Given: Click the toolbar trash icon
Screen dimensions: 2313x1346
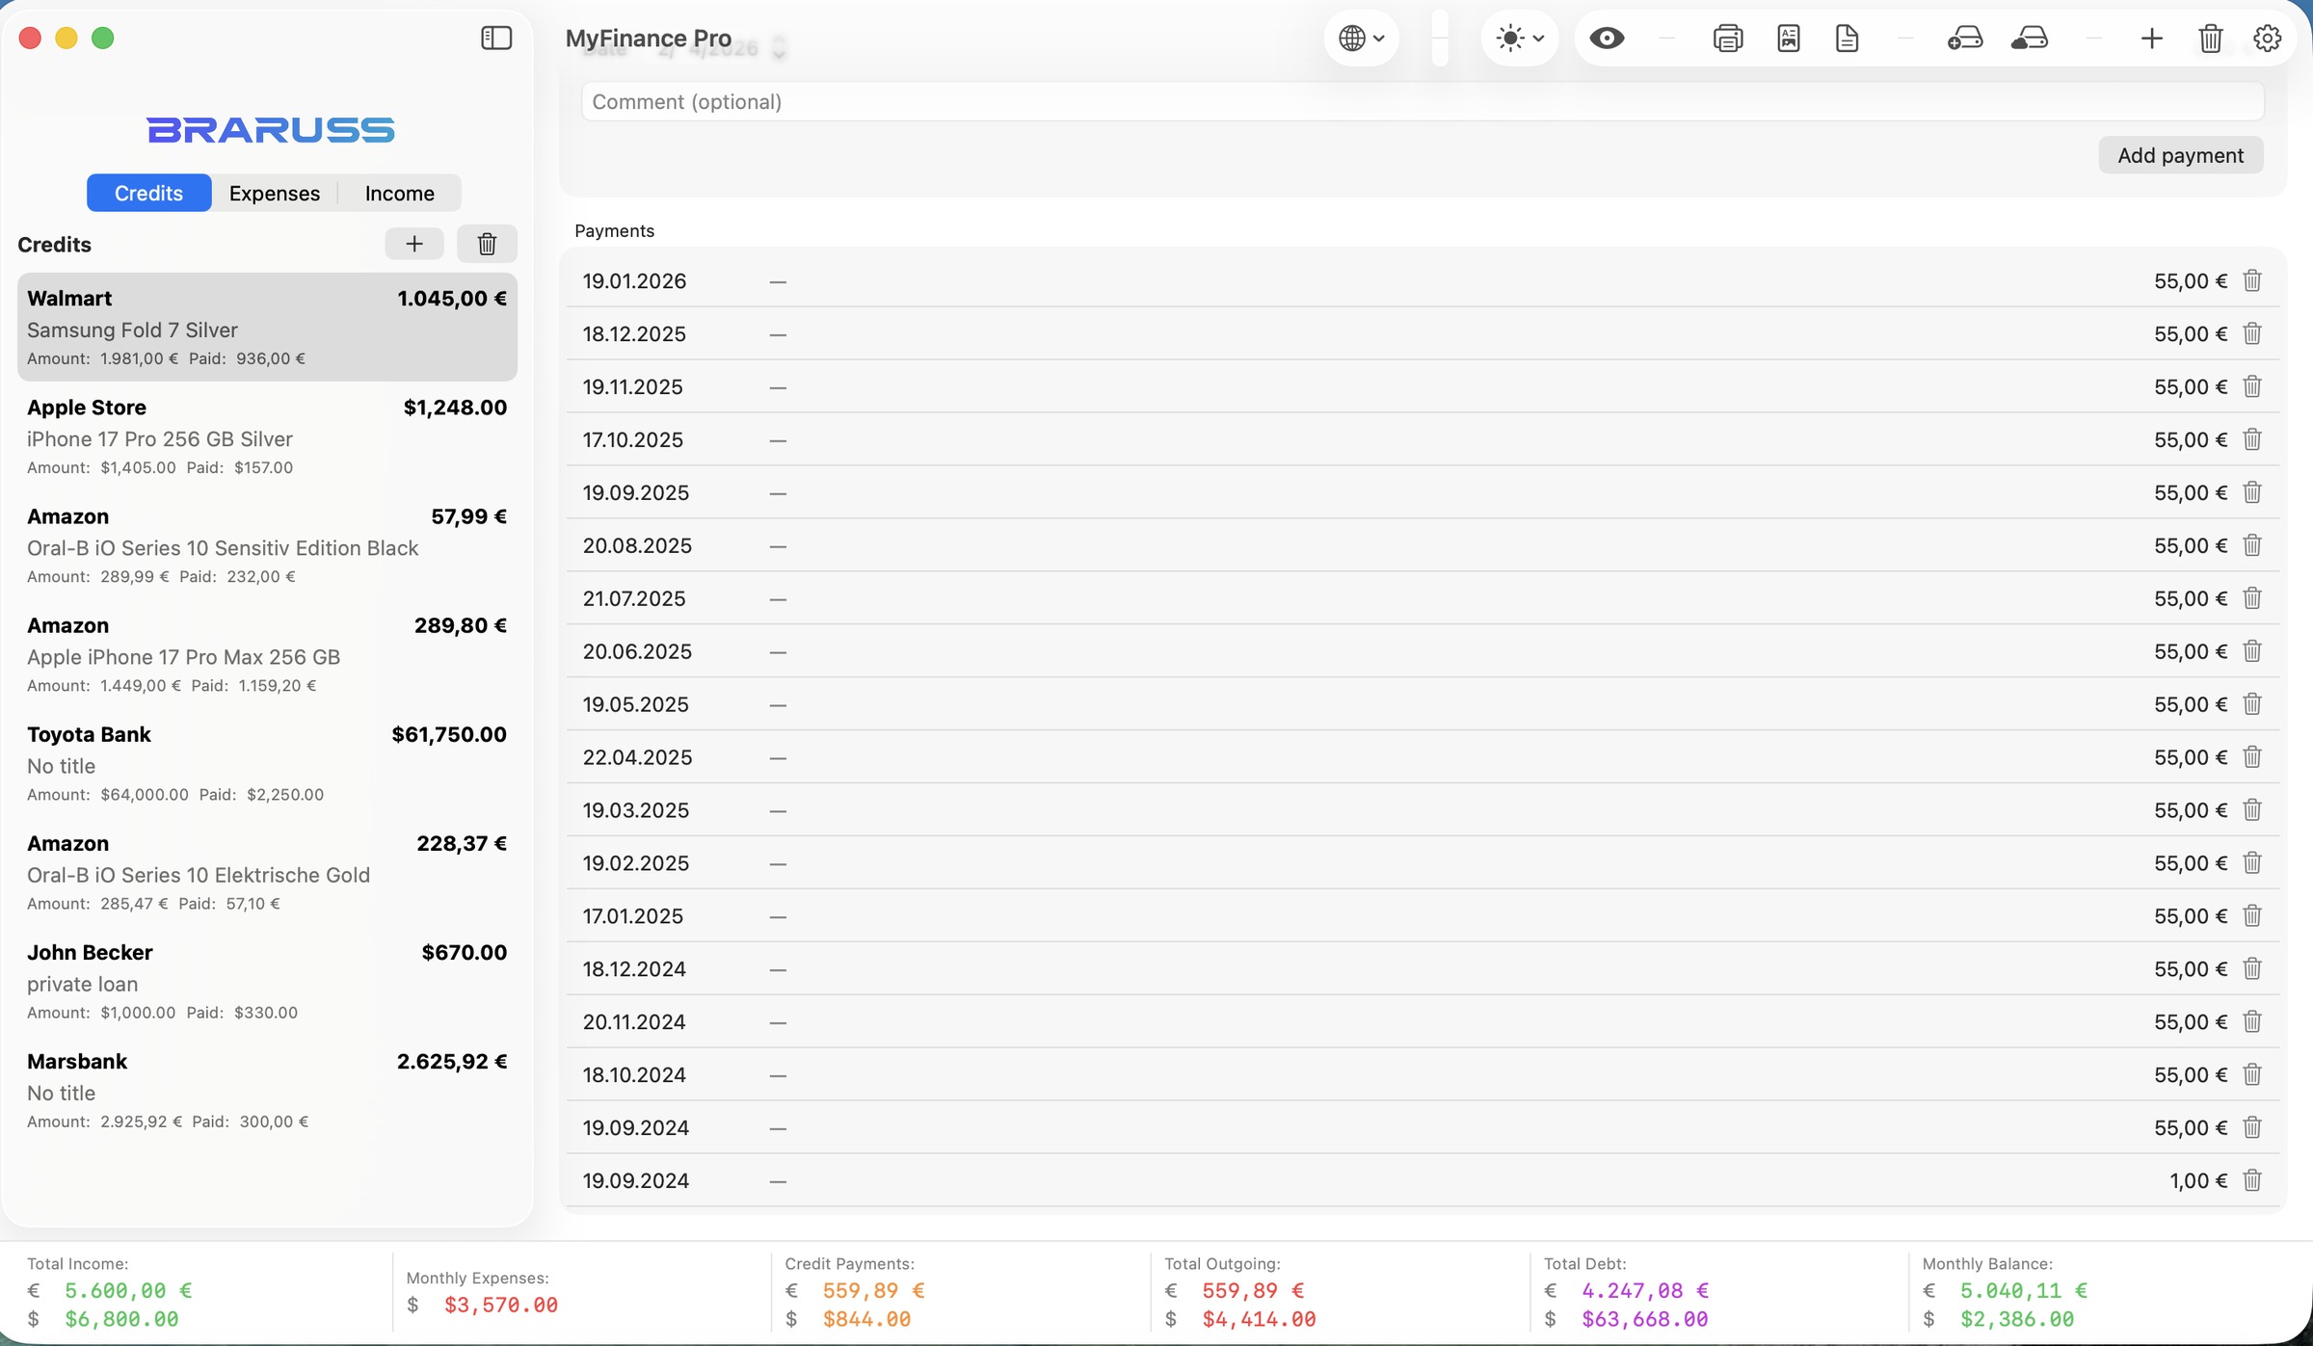Looking at the screenshot, I should click(x=2210, y=39).
